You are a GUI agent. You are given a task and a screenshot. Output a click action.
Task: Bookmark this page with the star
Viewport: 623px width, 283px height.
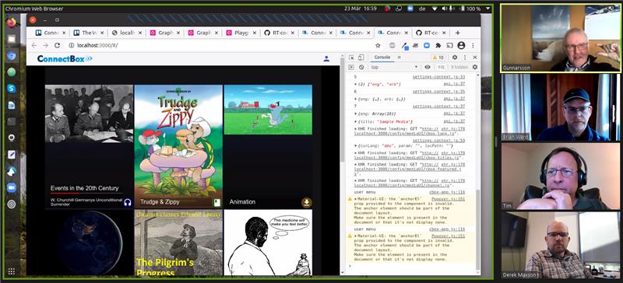click(x=378, y=46)
